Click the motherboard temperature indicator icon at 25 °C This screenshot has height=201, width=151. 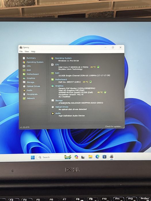click(x=91, y=82)
